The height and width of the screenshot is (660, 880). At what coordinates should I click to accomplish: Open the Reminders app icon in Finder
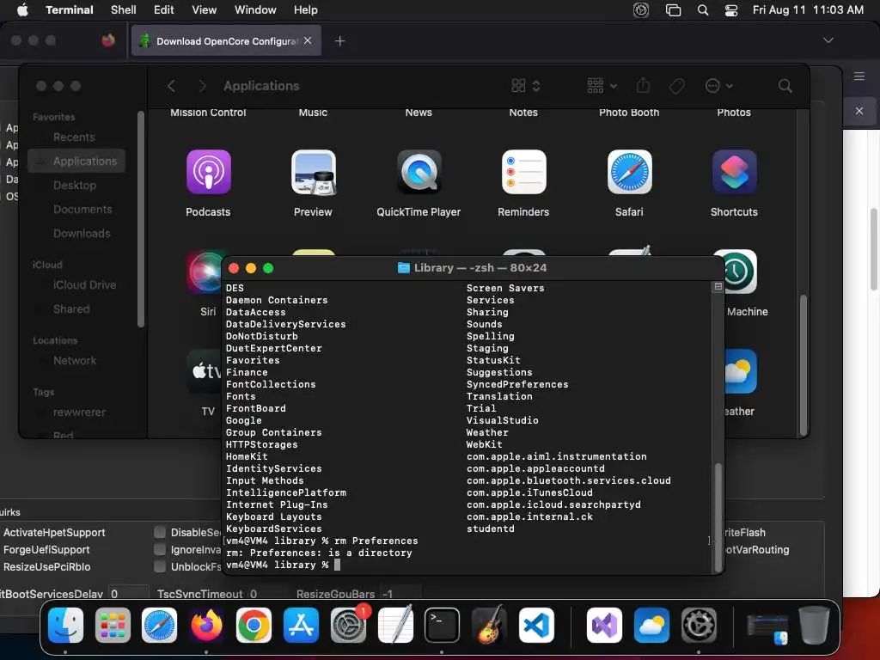(523, 172)
